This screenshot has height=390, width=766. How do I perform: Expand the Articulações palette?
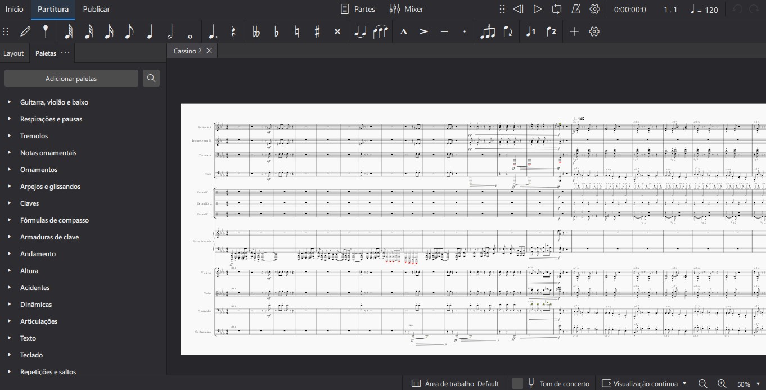coord(9,321)
